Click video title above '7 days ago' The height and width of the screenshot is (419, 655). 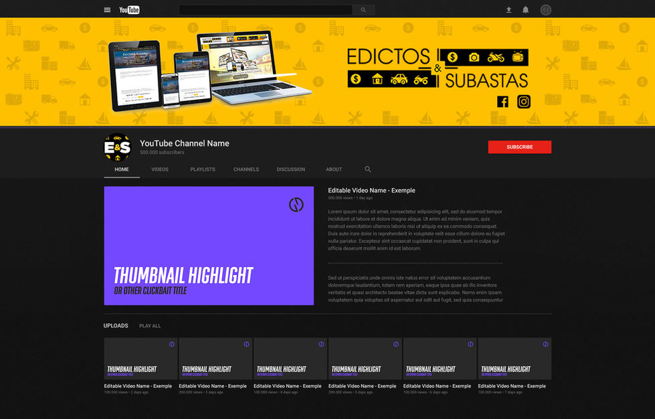tap(512, 386)
